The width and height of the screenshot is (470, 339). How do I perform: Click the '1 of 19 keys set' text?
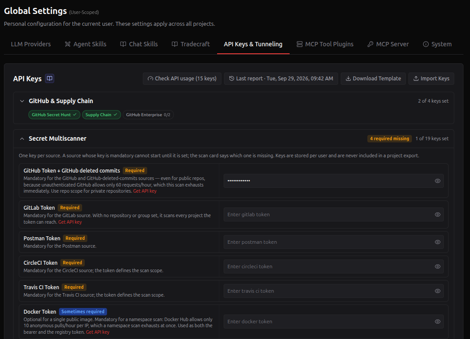432,138
